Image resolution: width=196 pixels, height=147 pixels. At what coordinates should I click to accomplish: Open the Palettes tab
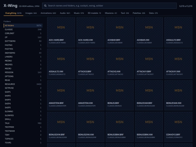[x=139, y=13]
